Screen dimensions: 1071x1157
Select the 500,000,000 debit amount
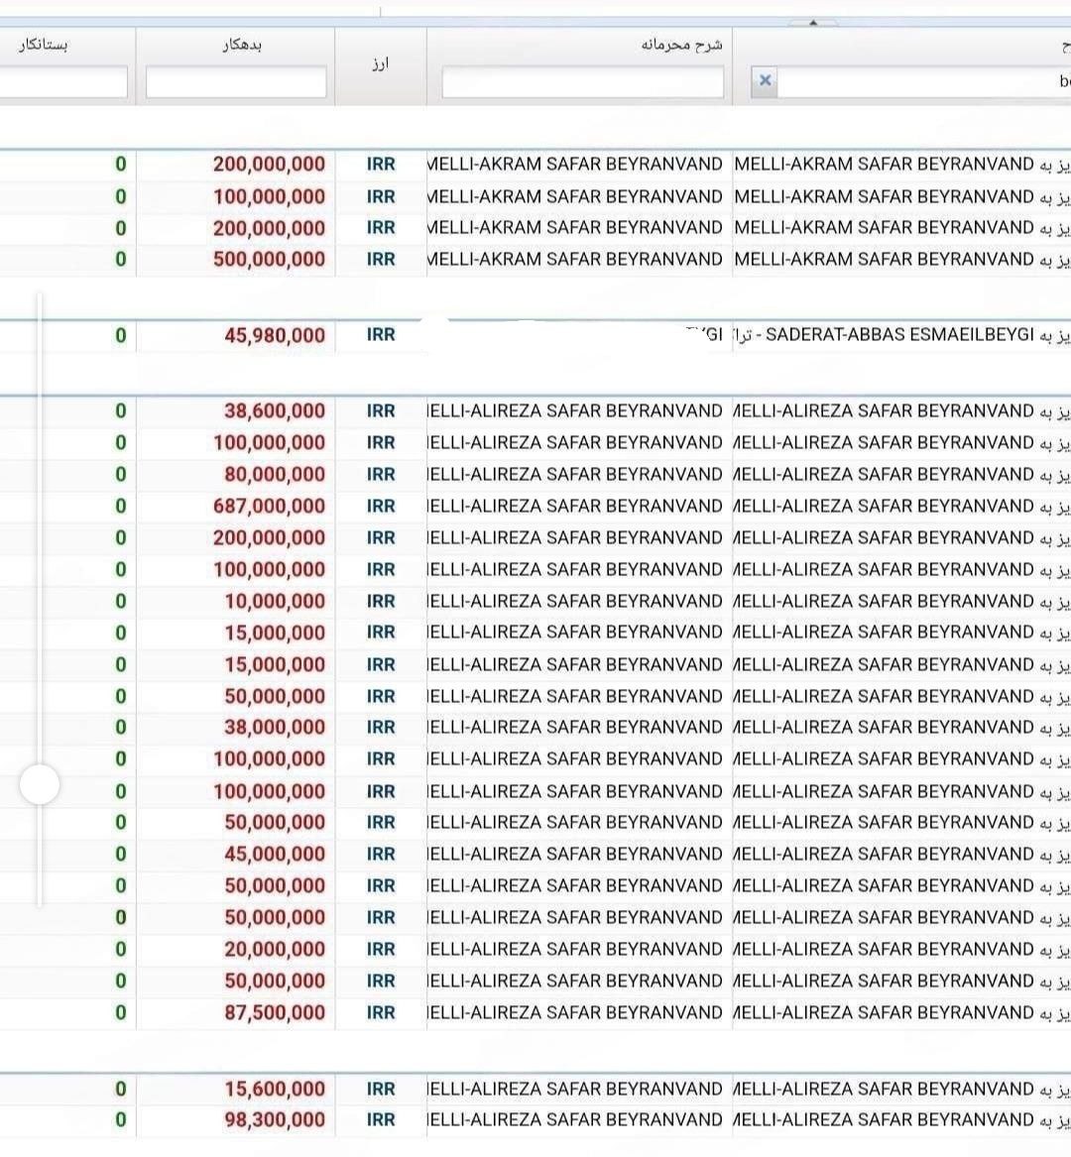click(270, 260)
